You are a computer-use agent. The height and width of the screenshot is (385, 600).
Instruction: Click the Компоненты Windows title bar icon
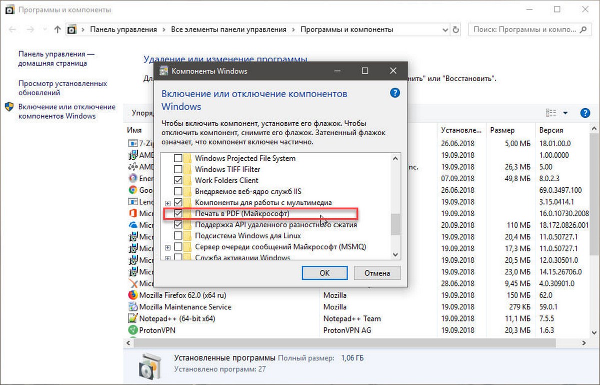163,71
